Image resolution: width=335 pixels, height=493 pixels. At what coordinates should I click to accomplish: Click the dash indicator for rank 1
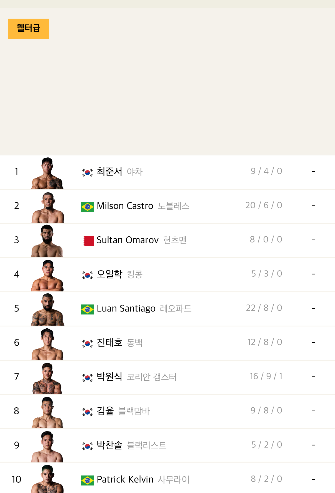point(314,171)
